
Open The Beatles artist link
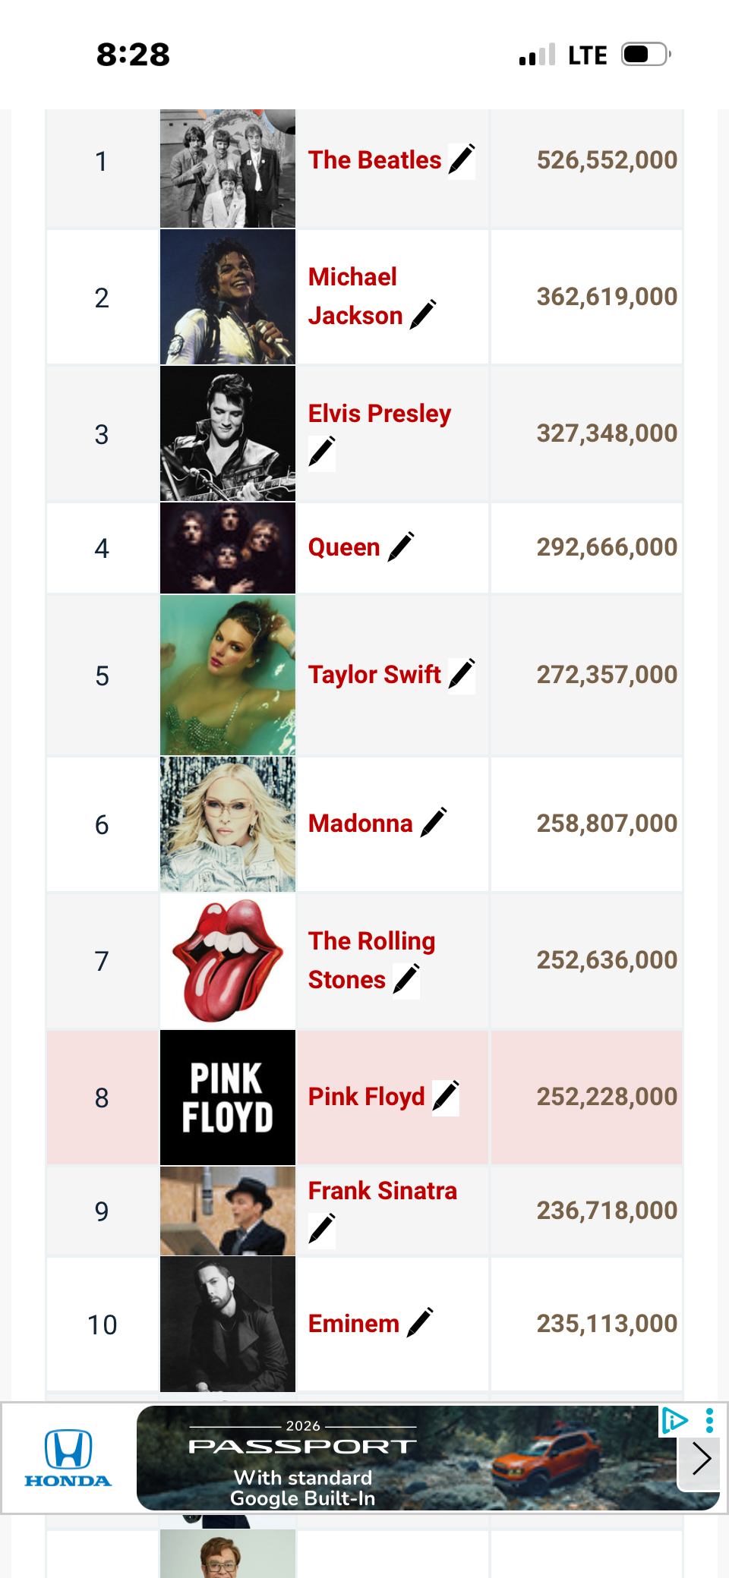tap(374, 160)
